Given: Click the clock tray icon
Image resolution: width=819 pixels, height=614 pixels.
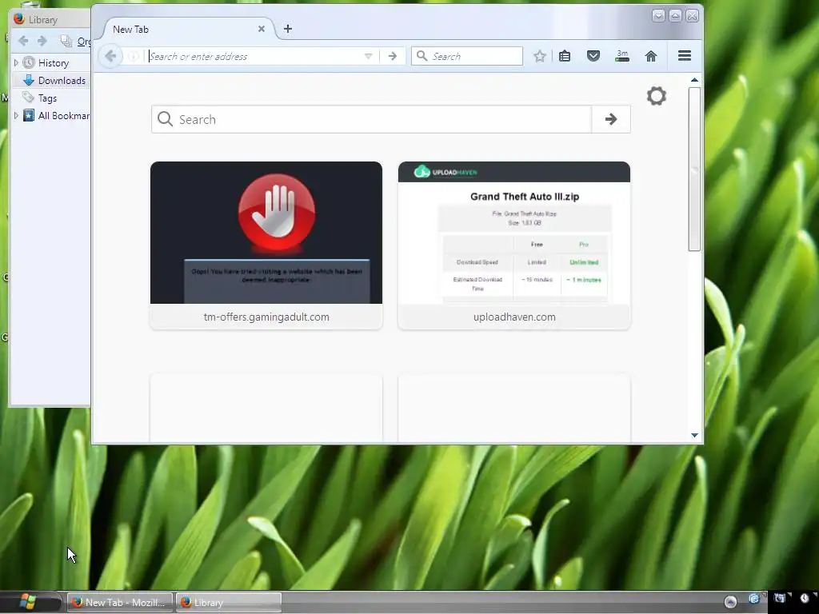Looking at the screenshot, I should coord(805,598).
